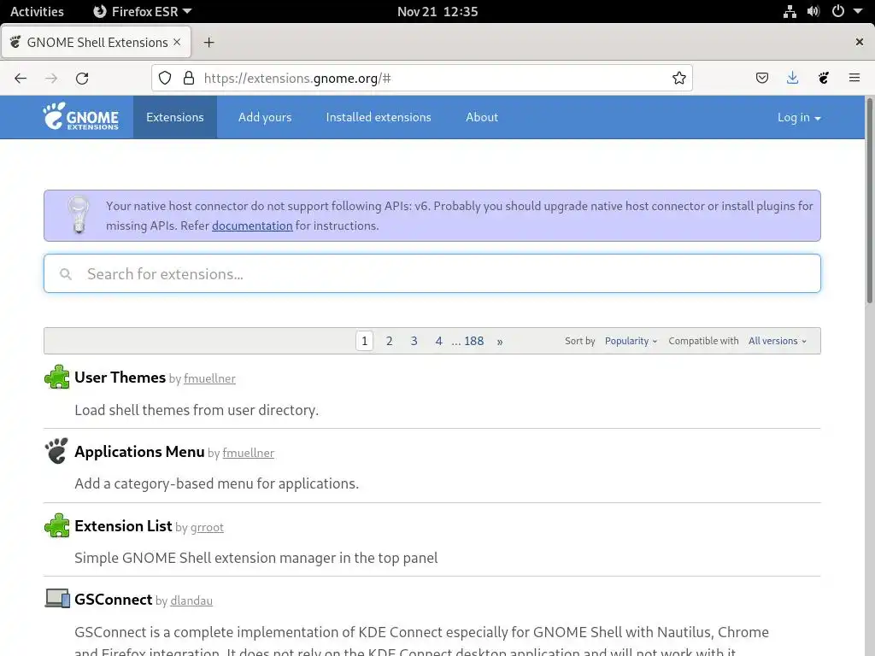The width and height of the screenshot is (875, 656).
Task: View author grroot's profile
Action: coord(207,527)
